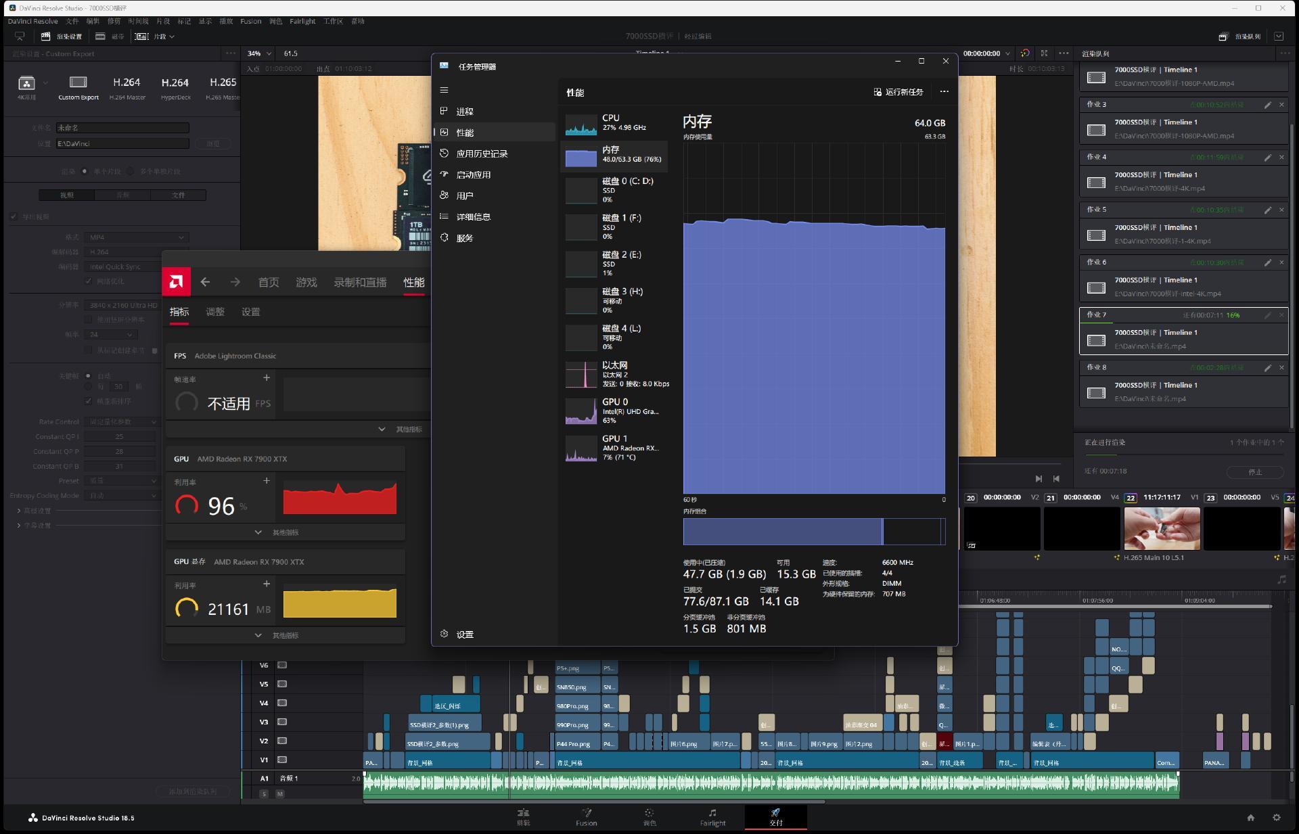Toggle the Export Video checkbox
This screenshot has width=1299, height=834.
[14, 216]
